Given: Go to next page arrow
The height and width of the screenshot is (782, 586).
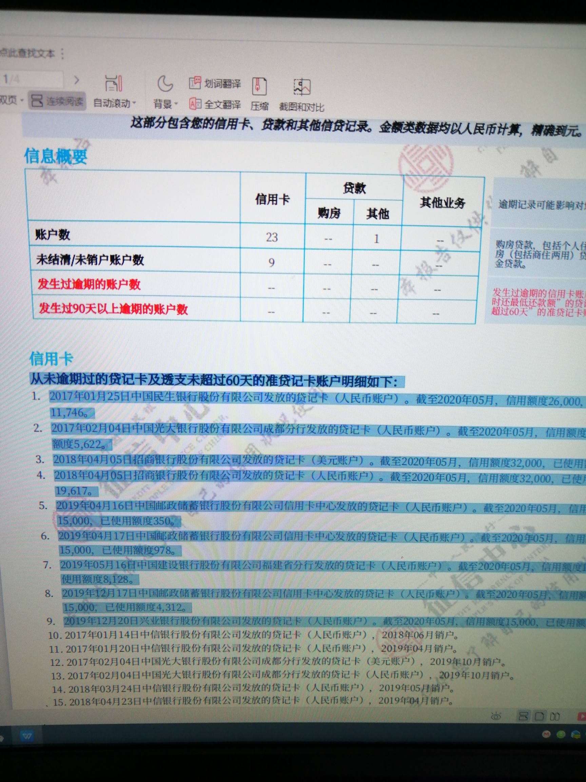Looking at the screenshot, I should pos(76,80).
